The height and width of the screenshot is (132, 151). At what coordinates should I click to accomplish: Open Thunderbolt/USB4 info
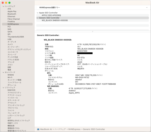[16, 37]
